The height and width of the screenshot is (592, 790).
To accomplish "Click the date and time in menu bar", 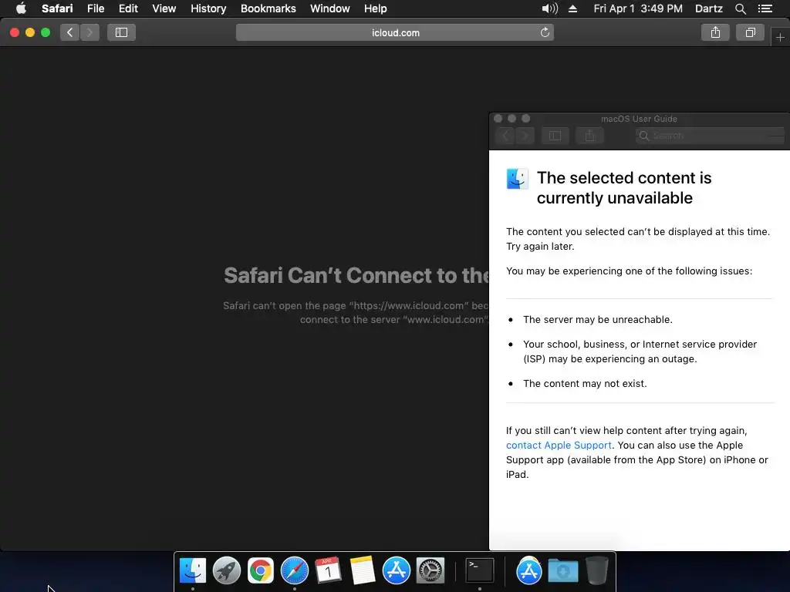I will coord(638,8).
